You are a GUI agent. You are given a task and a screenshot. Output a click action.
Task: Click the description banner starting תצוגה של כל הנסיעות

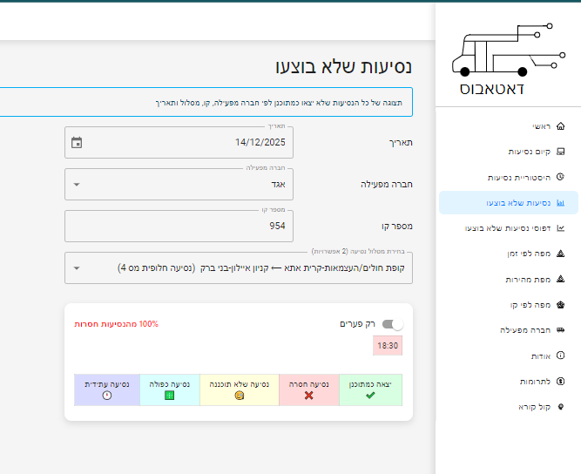tap(206, 102)
